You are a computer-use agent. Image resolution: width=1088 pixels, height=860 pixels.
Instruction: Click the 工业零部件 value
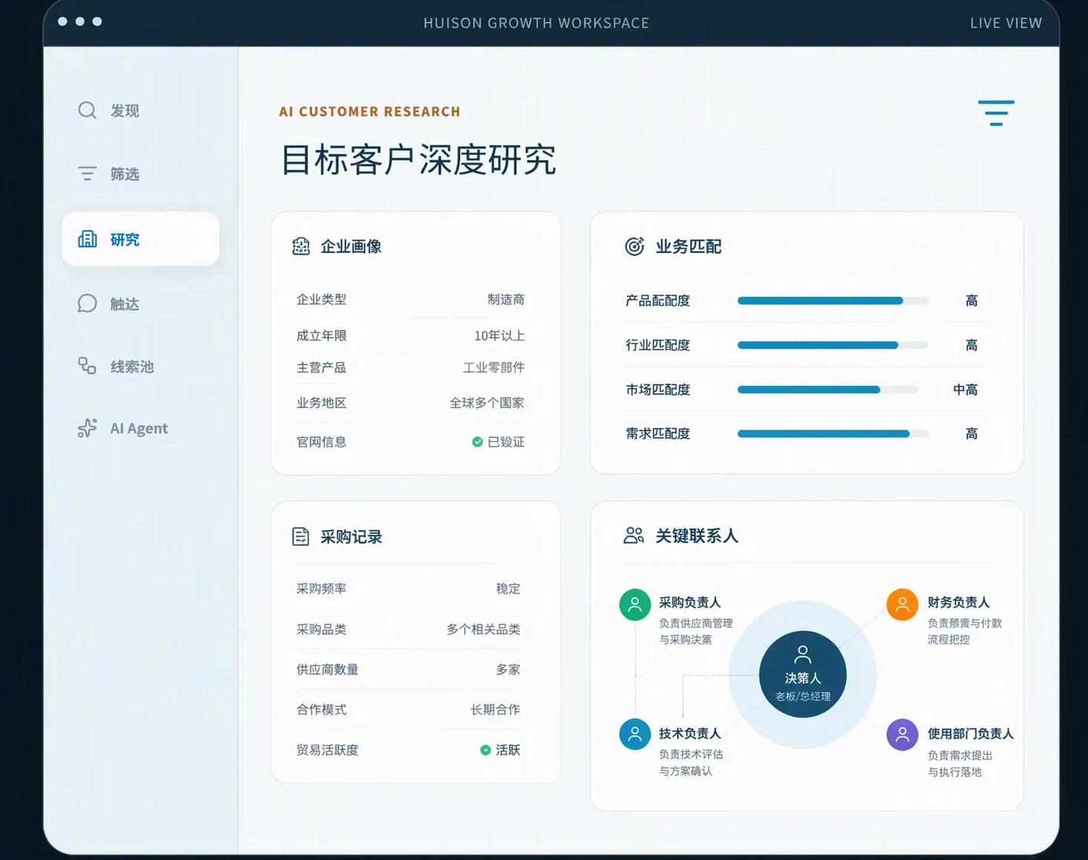click(x=494, y=367)
